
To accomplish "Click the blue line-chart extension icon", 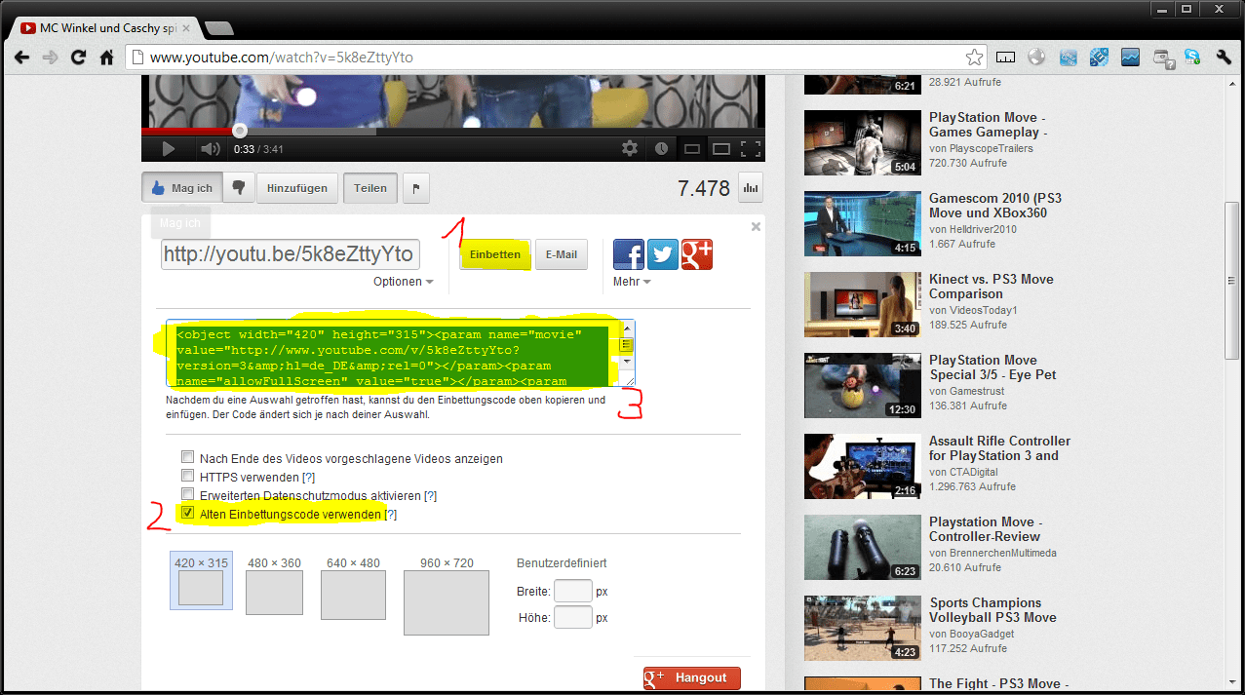I will click(x=1130, y=57).
